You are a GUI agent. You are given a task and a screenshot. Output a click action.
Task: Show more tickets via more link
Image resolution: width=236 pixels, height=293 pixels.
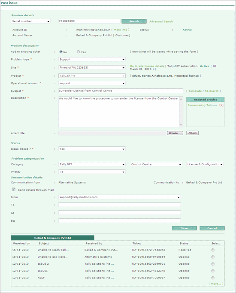coord(216,284)
